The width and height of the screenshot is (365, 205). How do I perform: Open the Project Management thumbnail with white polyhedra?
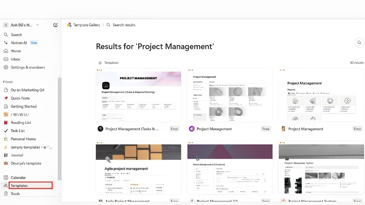tap(321, 95)
